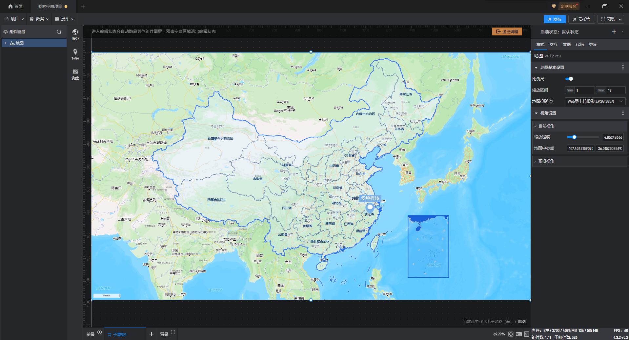
Task: Select the 标绘 marker tool
Action: (x=75, y=54)
